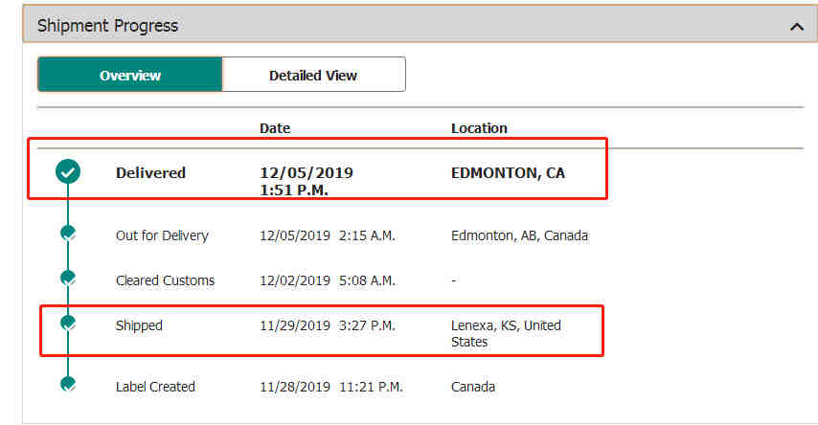Select the Label Created status text
Image resolution: width=818 pixels, height=425 pixels.
tap(155, 387)
